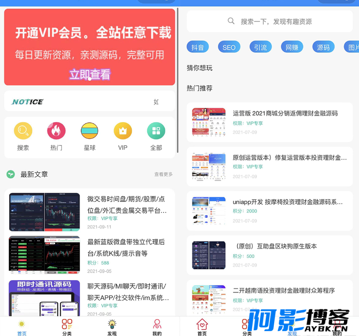Choose the 引流 tag chip

tap(261, 47)
